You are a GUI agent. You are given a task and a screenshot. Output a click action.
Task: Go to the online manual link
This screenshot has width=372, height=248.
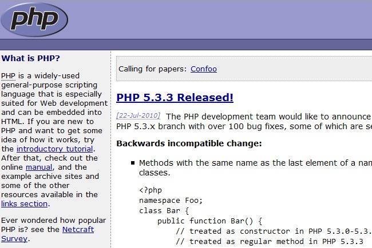tap(39, 167)
